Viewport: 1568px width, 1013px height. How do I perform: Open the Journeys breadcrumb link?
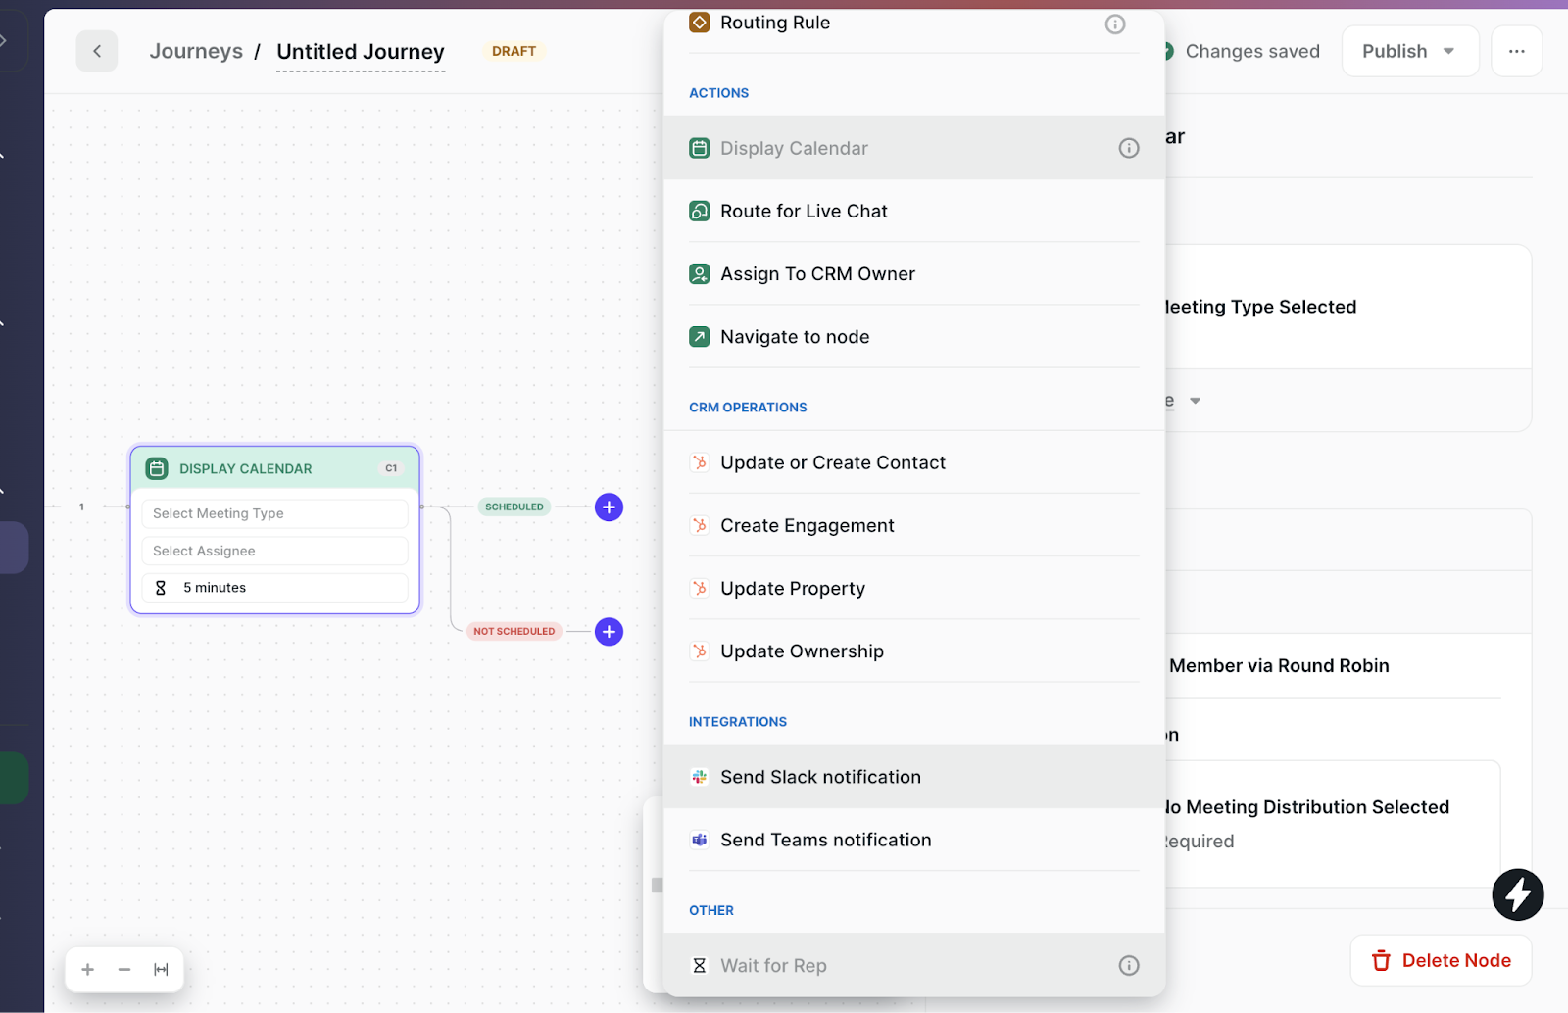pos(196,51)
